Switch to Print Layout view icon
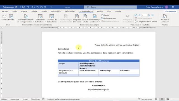Image resolution: width=179 pixels, height=101 pixels. [x=162, y=99]
